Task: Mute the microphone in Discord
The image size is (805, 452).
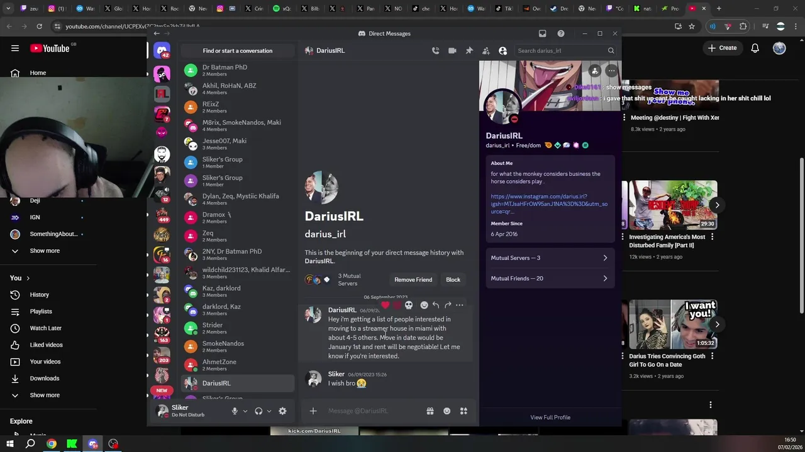Action: pyautogui.click(x=235, y=411)
